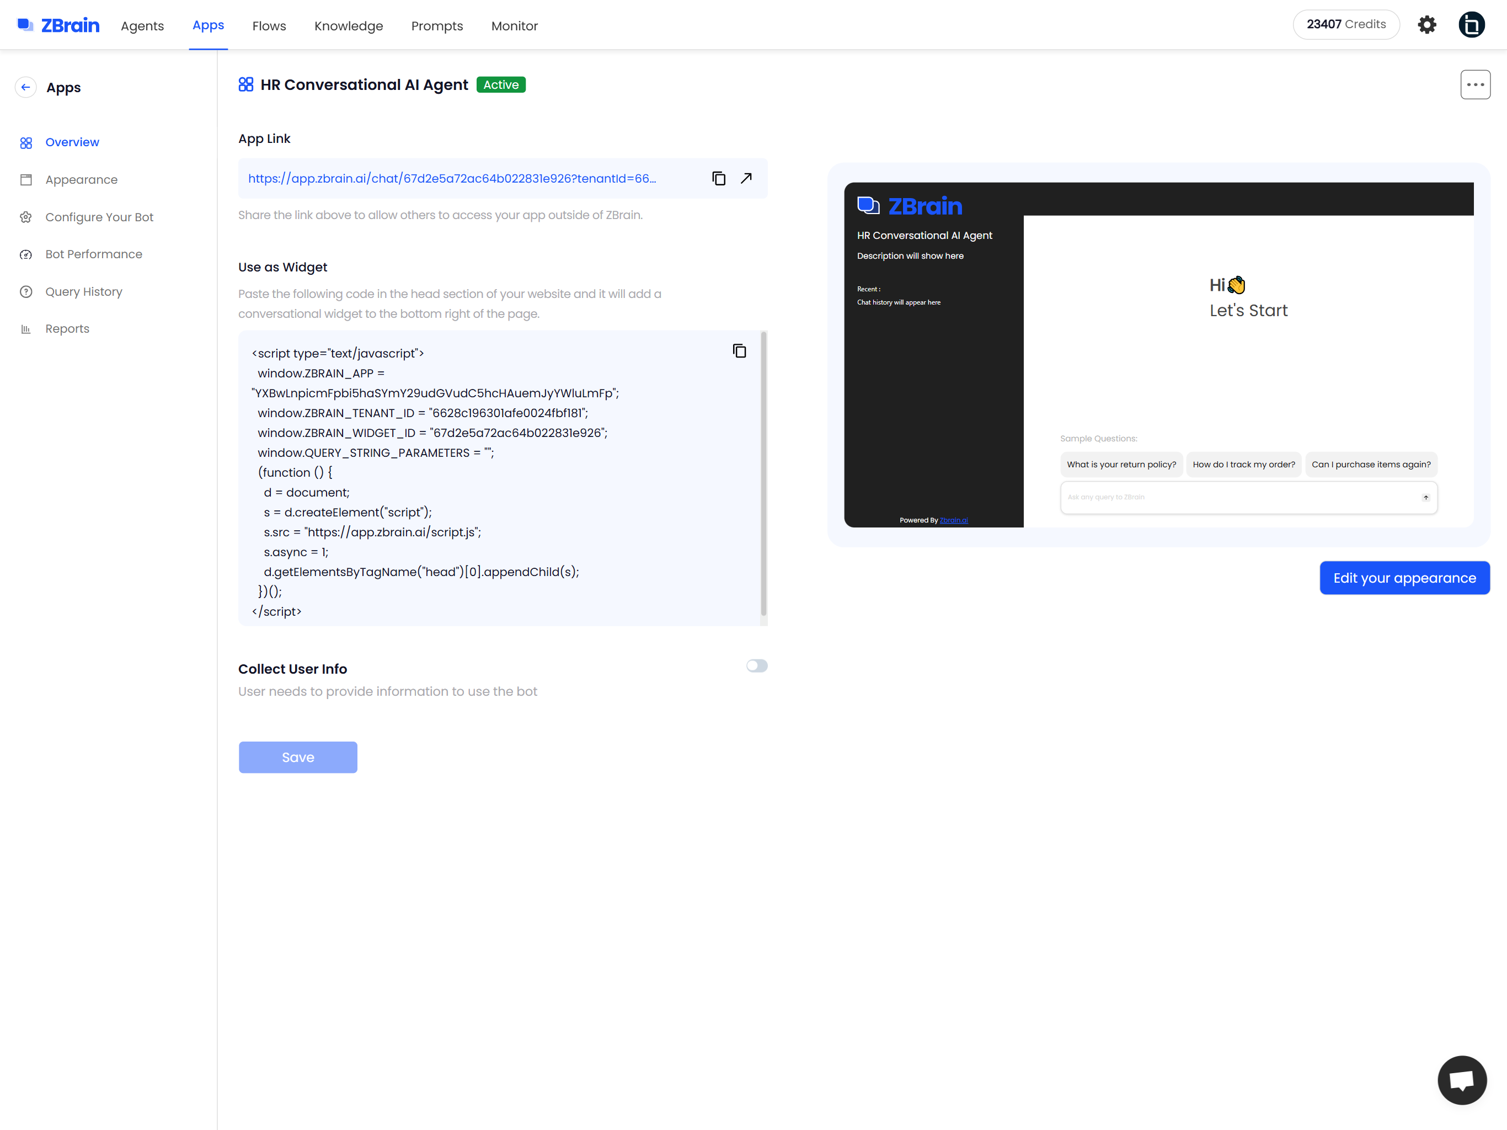Click the 23407 Credits button
Screen dimensions: 1507x1130
(x=1346, y=24)
